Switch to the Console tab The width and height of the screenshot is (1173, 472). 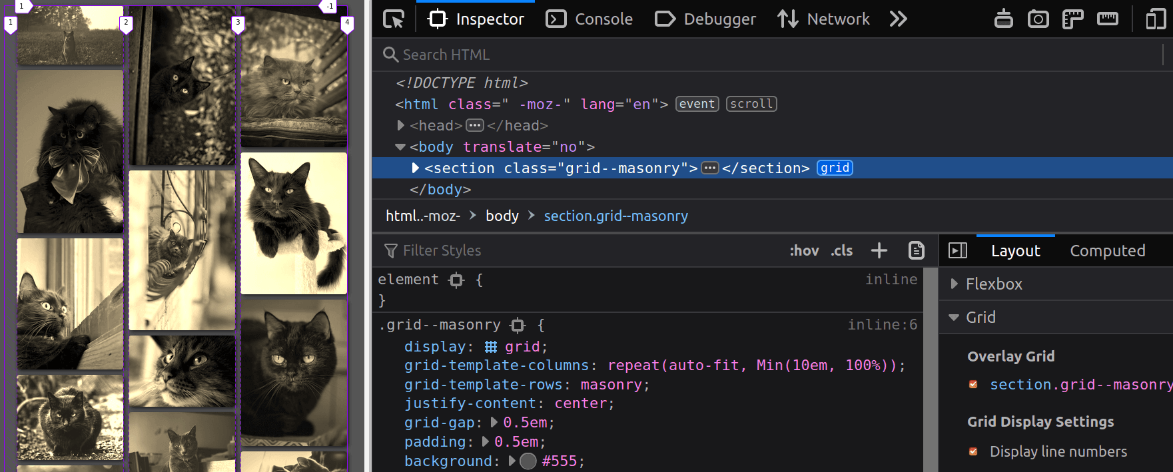(x=589, y=19)
